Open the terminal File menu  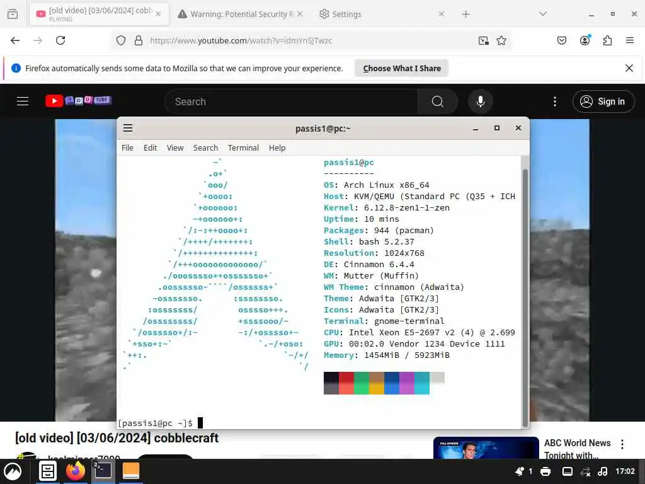pyautogui.click(x=127, y=147)
